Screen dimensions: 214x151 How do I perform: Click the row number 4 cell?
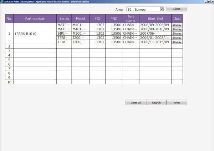point(9,55)
